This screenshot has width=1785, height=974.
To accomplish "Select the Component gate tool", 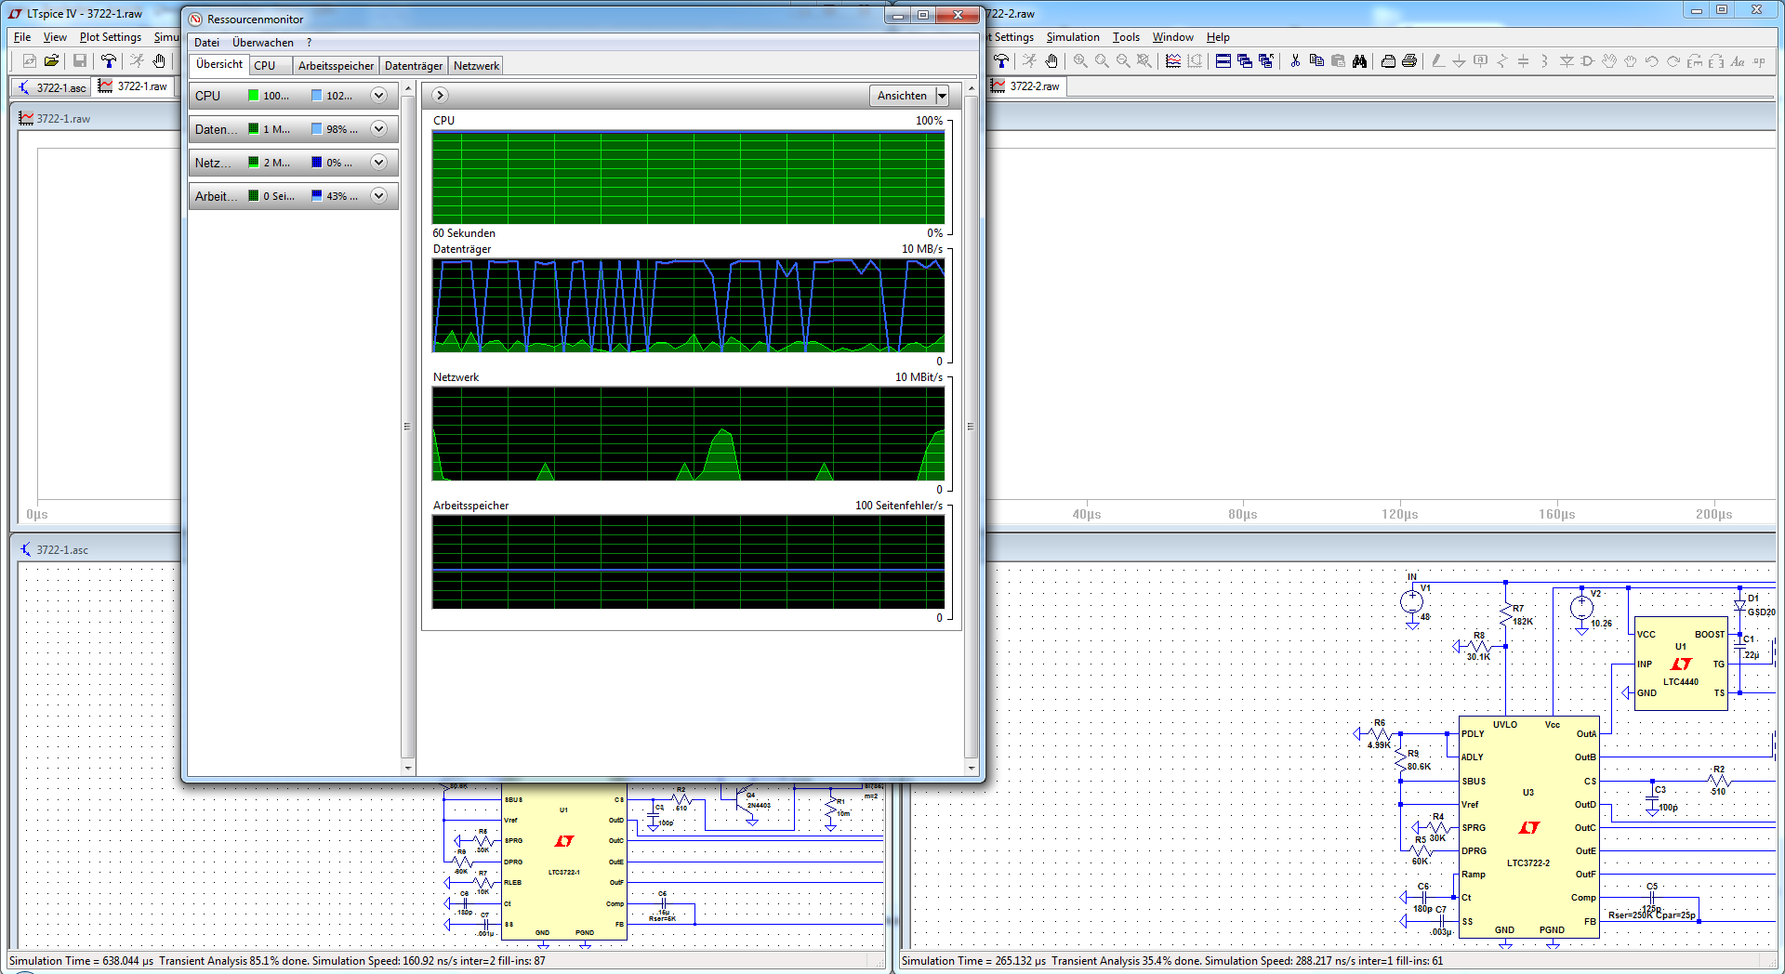I will [1588, 60].
